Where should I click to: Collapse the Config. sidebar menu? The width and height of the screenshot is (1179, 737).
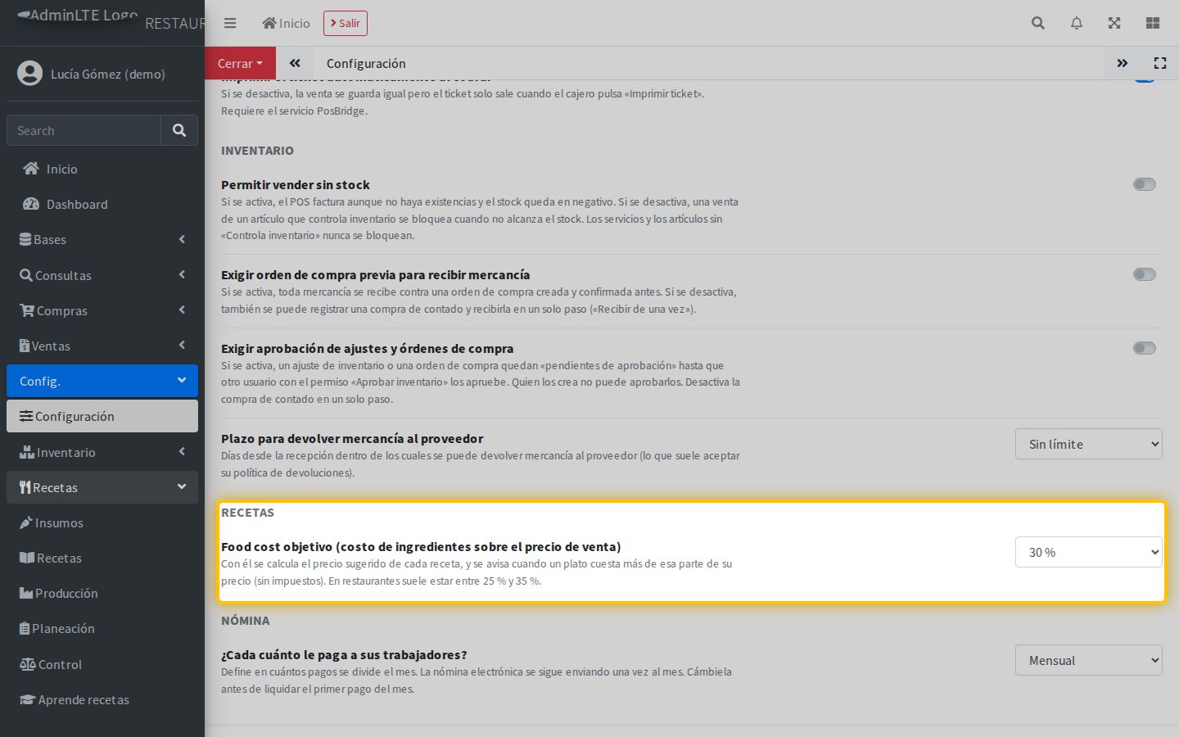tap(102, 381)
